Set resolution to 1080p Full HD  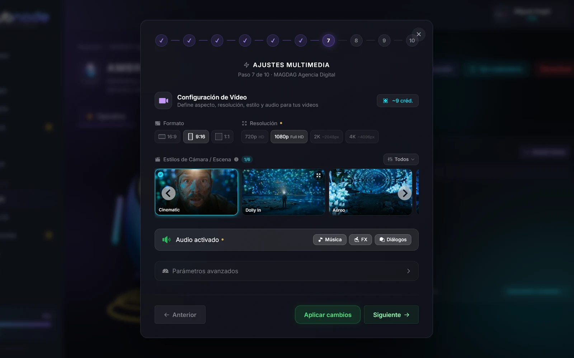coord(289,136)
